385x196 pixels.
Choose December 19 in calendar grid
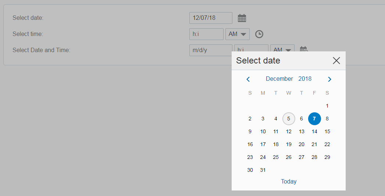[x=289, y=144]
